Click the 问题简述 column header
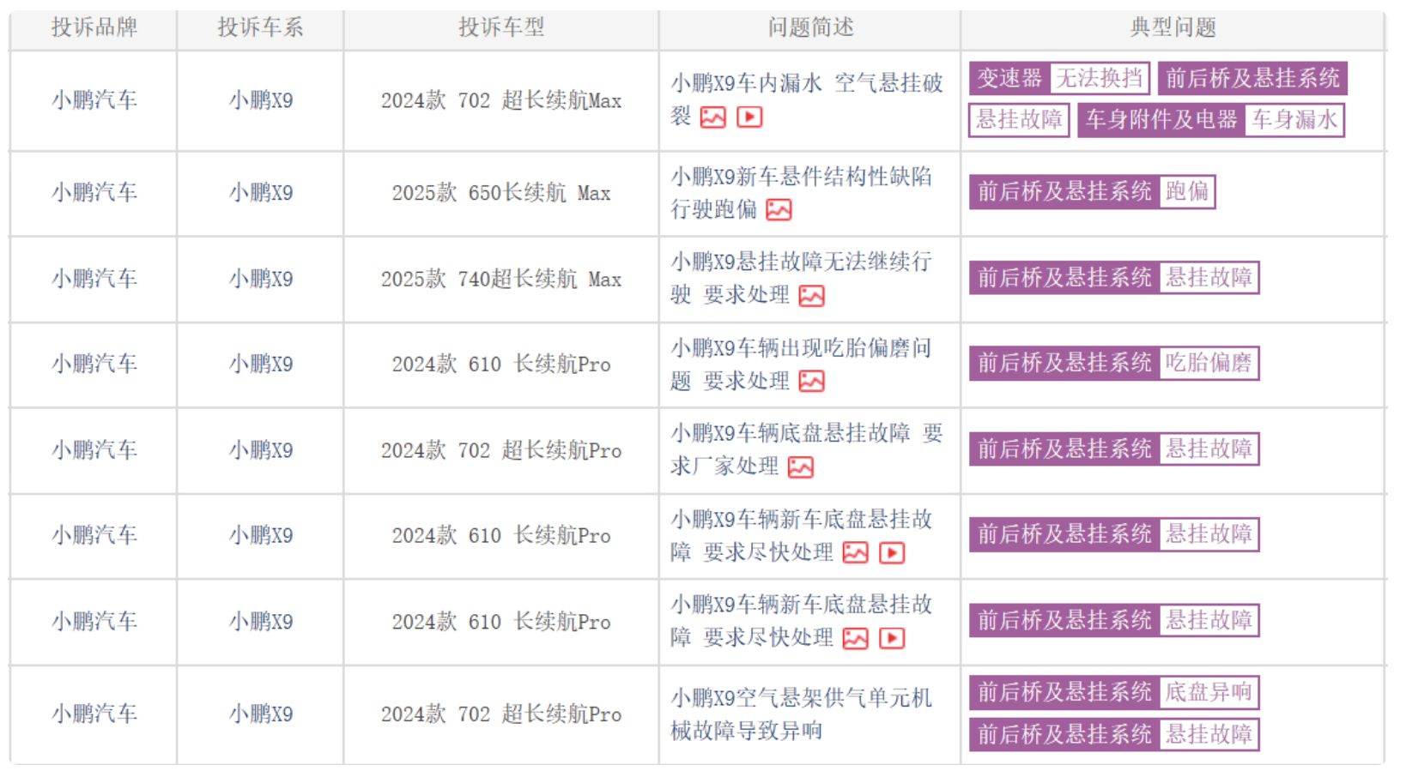This screenshot has width=1406, height=777. click(810, 27)
